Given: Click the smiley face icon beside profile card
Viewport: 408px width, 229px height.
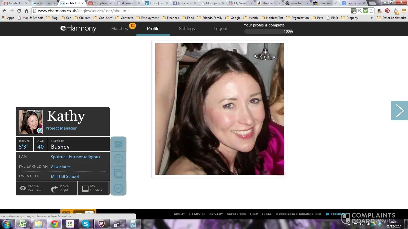Looking at the screenshot, I should pos(118,159).
